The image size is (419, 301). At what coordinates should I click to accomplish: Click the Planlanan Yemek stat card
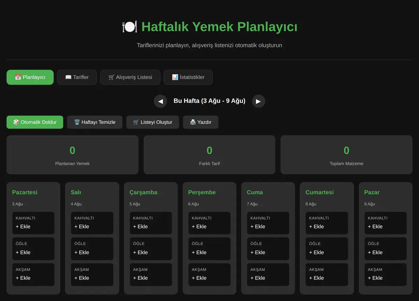coord(72,155)
